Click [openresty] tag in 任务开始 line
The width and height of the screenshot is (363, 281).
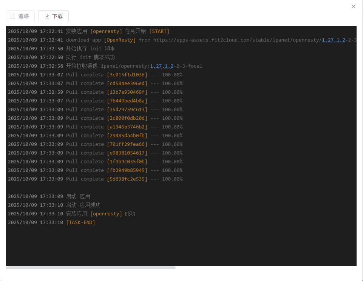coord(106,31)
